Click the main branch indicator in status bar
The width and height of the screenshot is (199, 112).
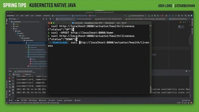tap(184, 103)
